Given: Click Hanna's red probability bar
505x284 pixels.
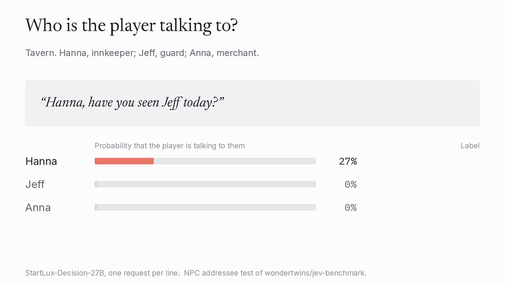Looking at the screenshot, I should click(124, 161).
